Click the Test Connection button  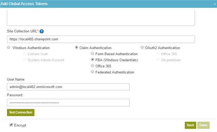[21, 112]
